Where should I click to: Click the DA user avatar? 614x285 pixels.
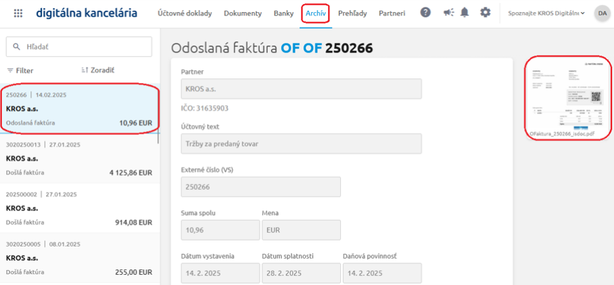coord(601,13)
